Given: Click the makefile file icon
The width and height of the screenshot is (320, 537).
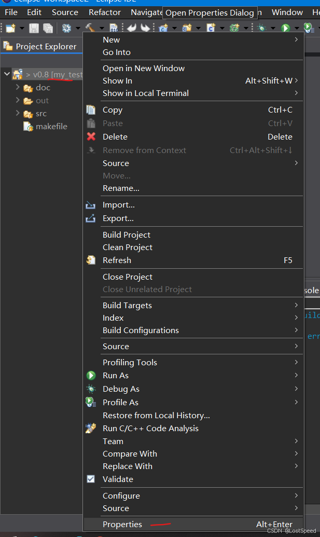Looking at the screenshot, I should 28,127.
